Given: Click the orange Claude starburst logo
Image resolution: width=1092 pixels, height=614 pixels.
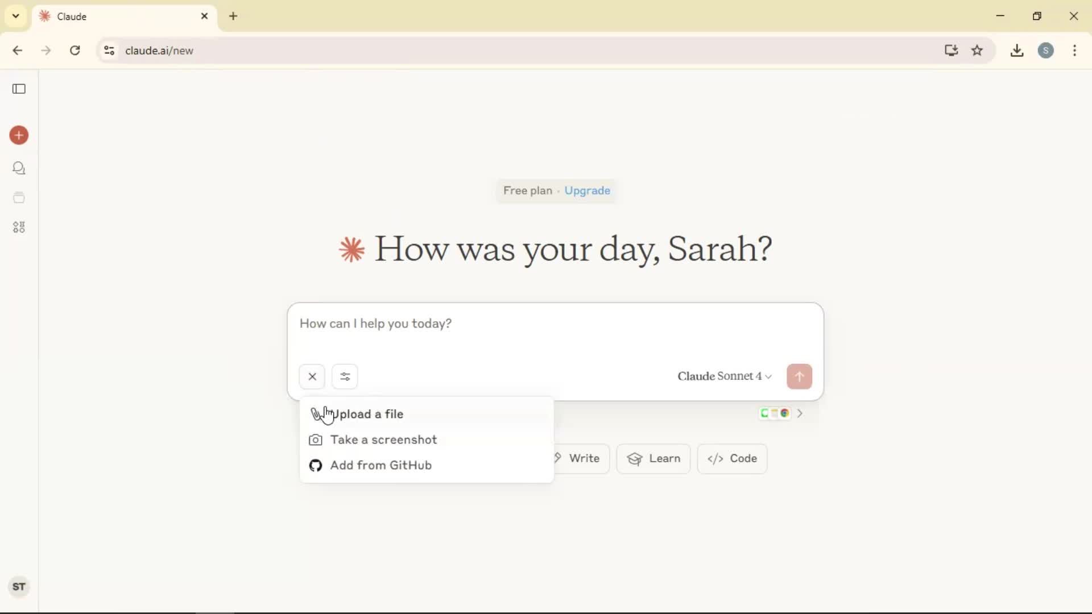Looking at the screenshot, I should point(351,250).
